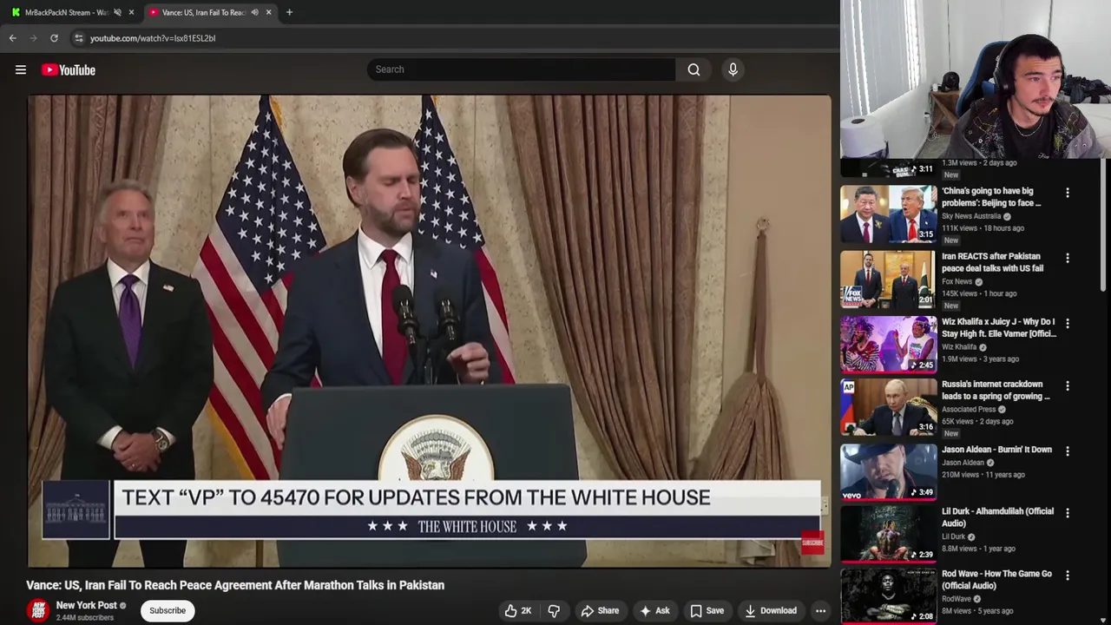Click Wiz Khalifa channel name
This screenshot has width=1111, height=625.
959,347
